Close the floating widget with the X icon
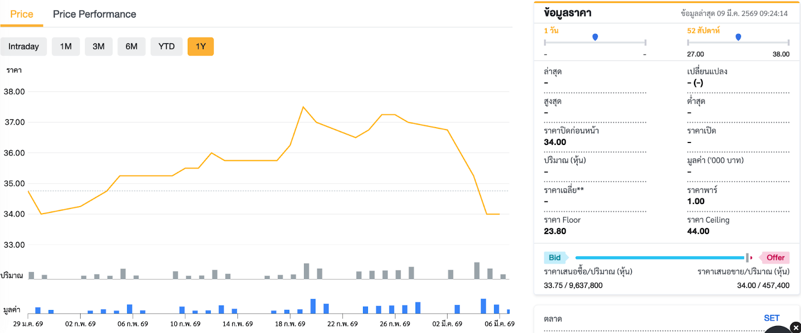The height and width of the screenshot is (333, 801). (795, 327)
